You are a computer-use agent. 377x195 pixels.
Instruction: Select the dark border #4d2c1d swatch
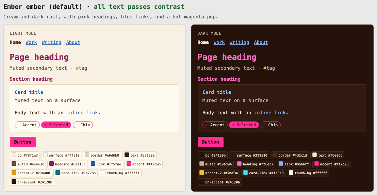(290, 155)
